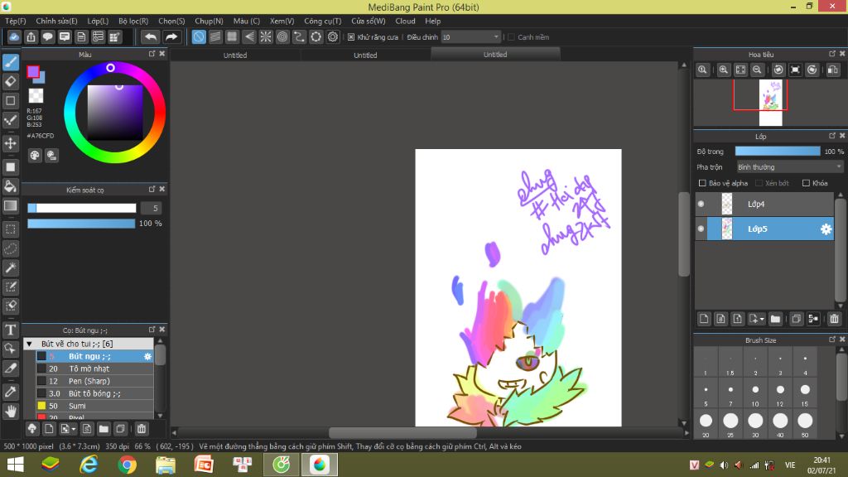Viewport: 848px width, 477px height.
Task: Select the Eyedropper tool
Action: point(10,392)
